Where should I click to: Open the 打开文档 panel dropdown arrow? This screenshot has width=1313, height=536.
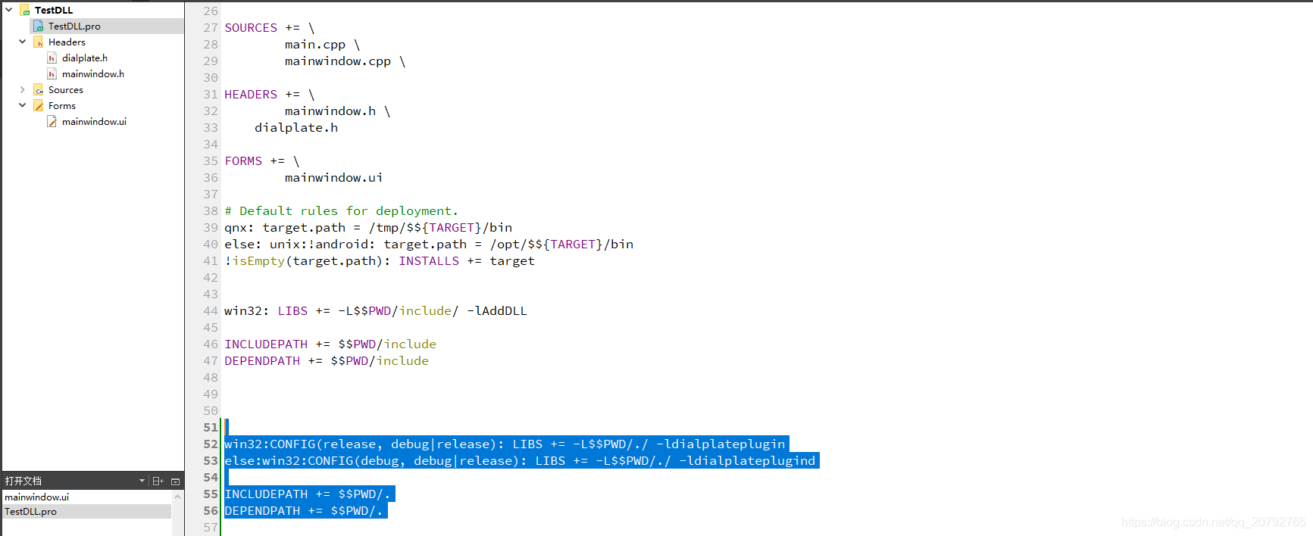pyautogui.click(x=142, y=481)
